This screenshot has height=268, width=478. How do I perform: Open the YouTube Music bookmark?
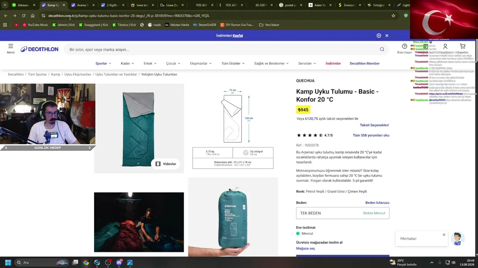[35, 25]
